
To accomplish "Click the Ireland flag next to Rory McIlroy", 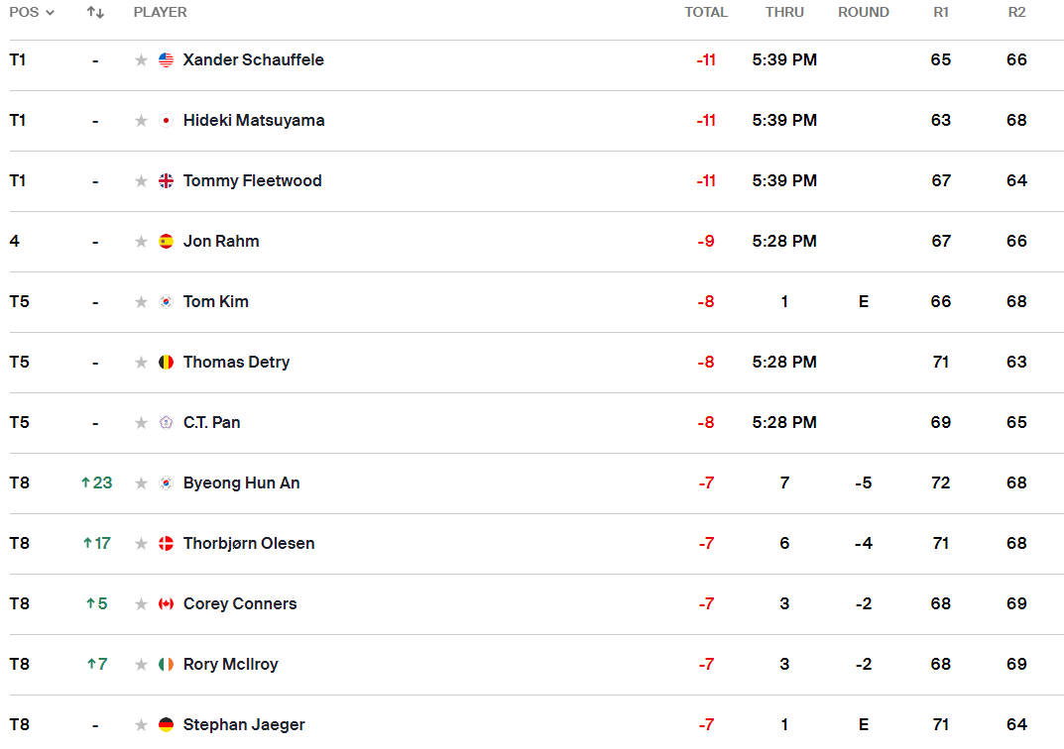I will tap(166, 664).
